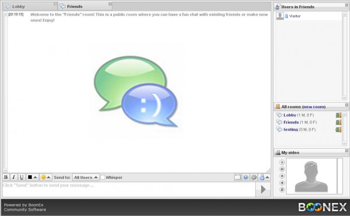Click the door icon in All rooms header
Viewport: 350px width, 216px height.
click(x=278, y=107)
